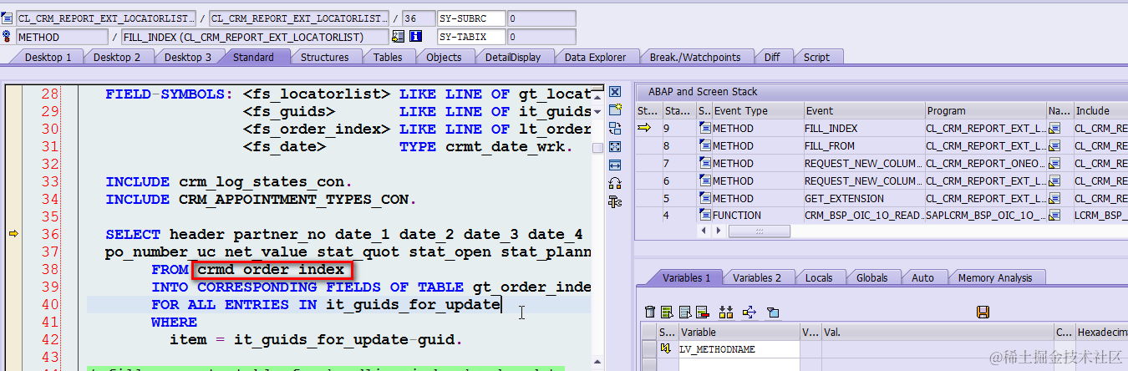Click the program icon left of first class name field
The height and width of the screenshot is (371, 1128).
(8, 18)
